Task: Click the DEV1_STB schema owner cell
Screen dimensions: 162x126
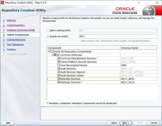Action: [138, 58]
